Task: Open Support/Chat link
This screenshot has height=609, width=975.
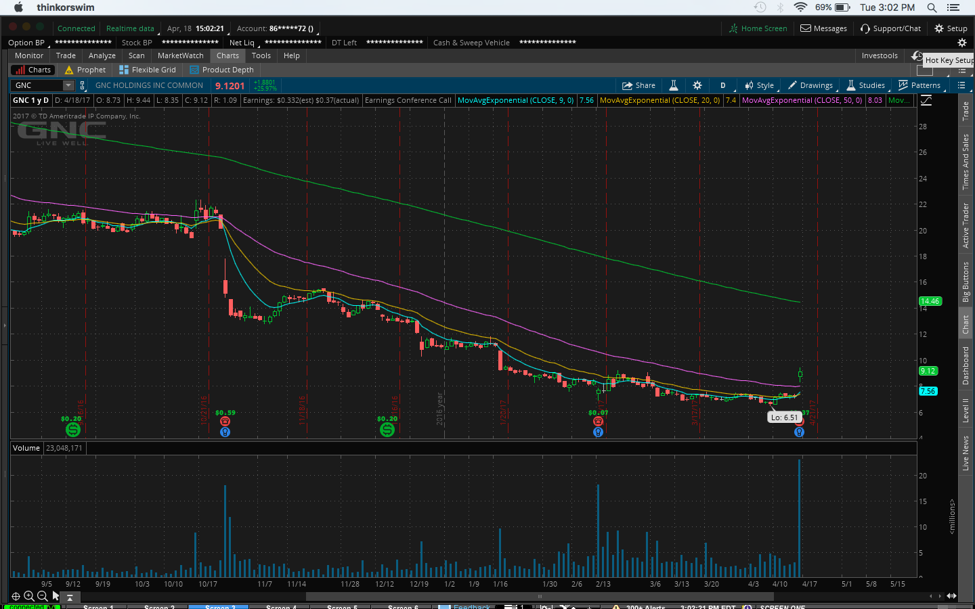Action: point(890,28)
